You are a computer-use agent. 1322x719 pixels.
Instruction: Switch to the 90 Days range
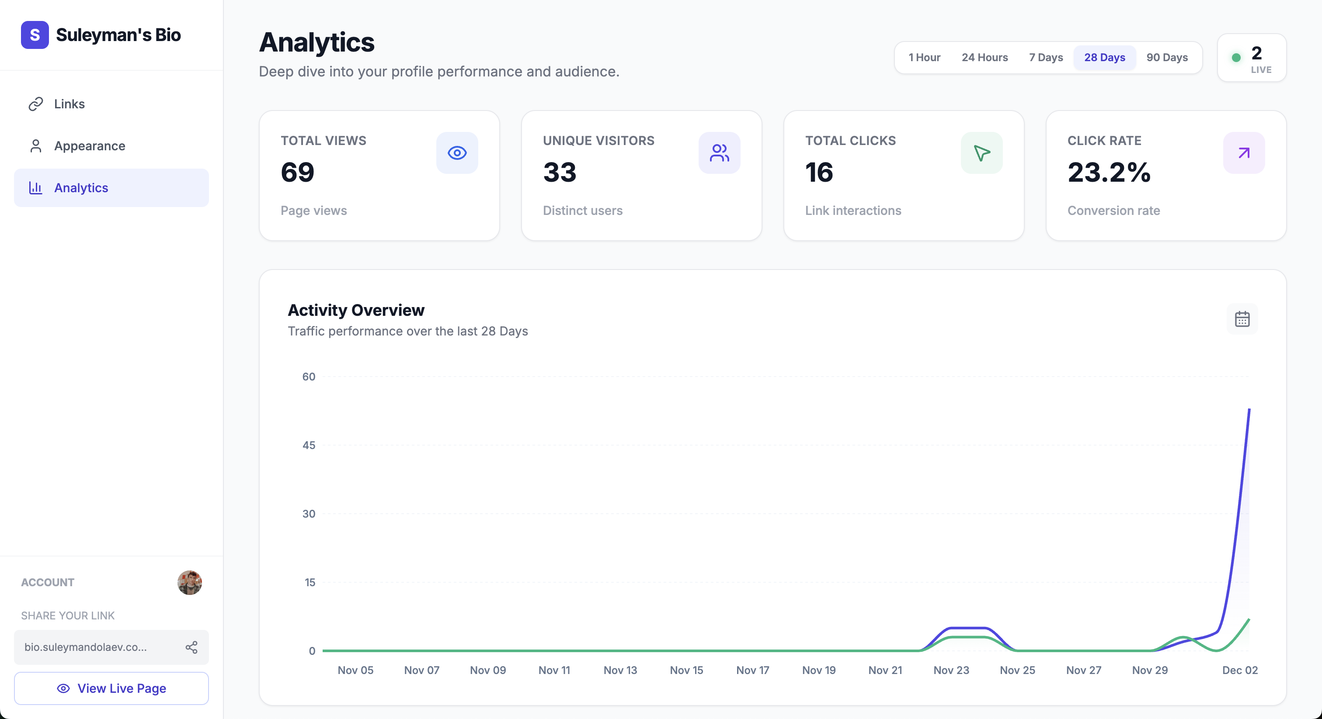[1167, 57]
